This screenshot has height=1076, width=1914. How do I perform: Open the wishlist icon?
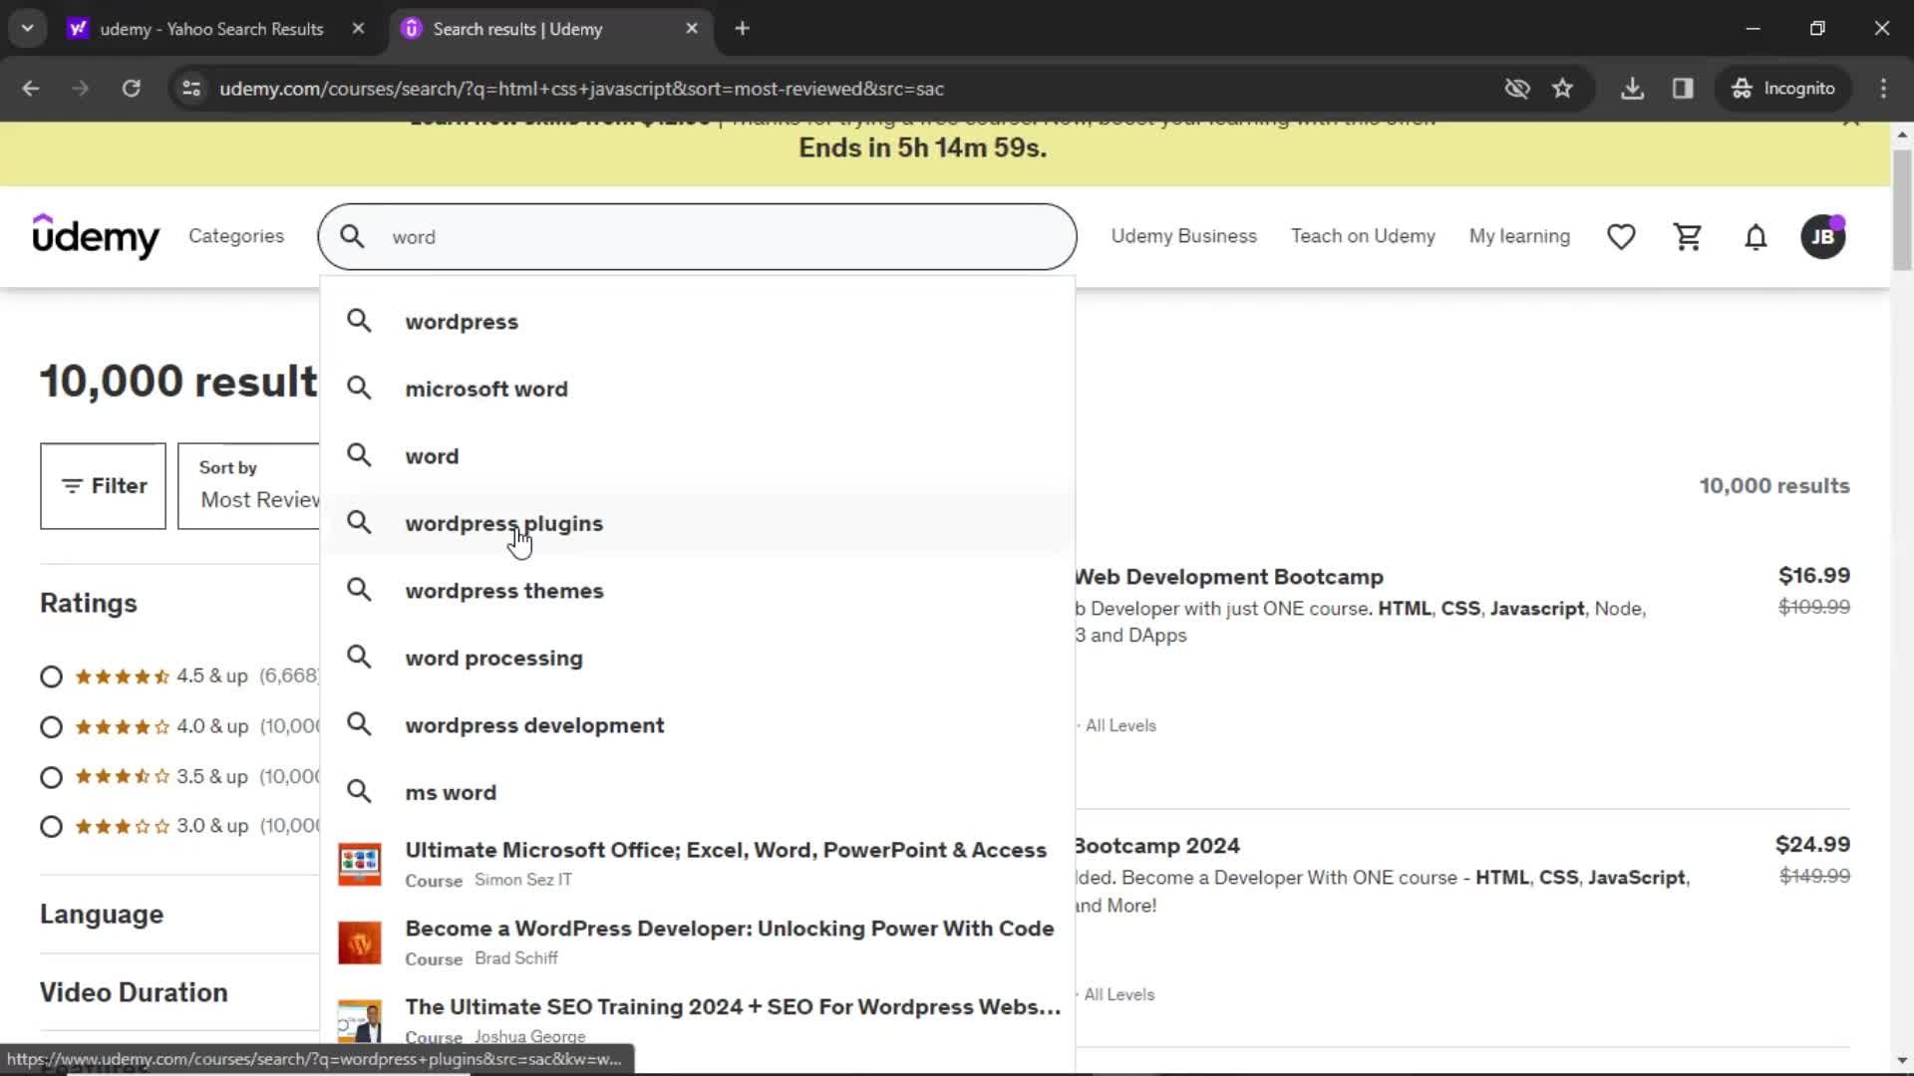pyautogui.click(x=1622, y=235)
